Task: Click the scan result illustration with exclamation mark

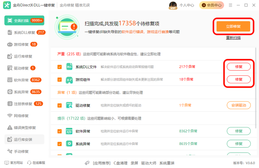Action: 67,27
